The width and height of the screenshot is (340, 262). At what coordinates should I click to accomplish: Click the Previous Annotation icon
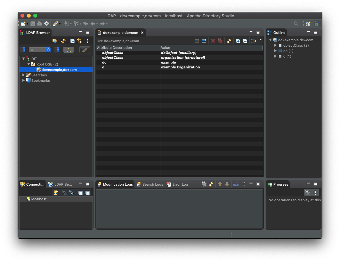coord(76,24)
